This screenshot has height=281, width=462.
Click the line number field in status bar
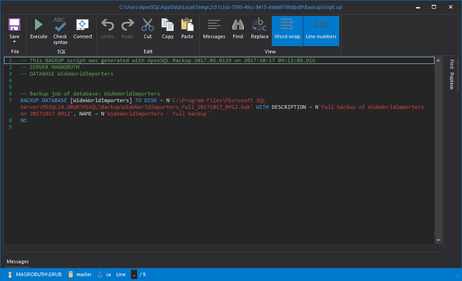coord(134,274)
